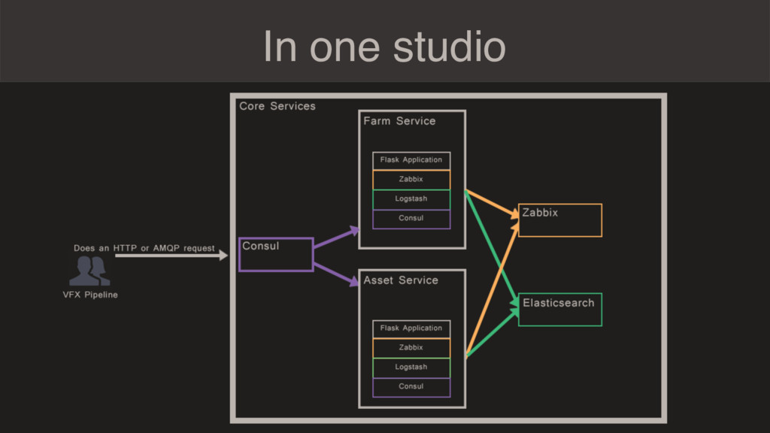Select Flask Application in Asset Service
Screen dimensions: 770x433
tap(411, 329)
